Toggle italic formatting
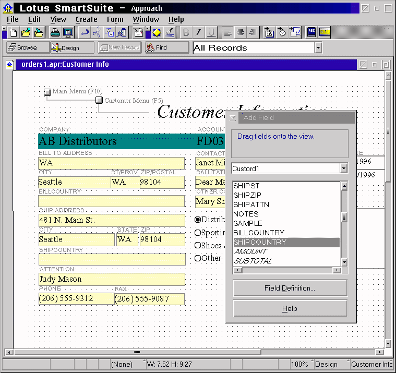The height and width of the screenshot is (373, 396). point(199,32)
